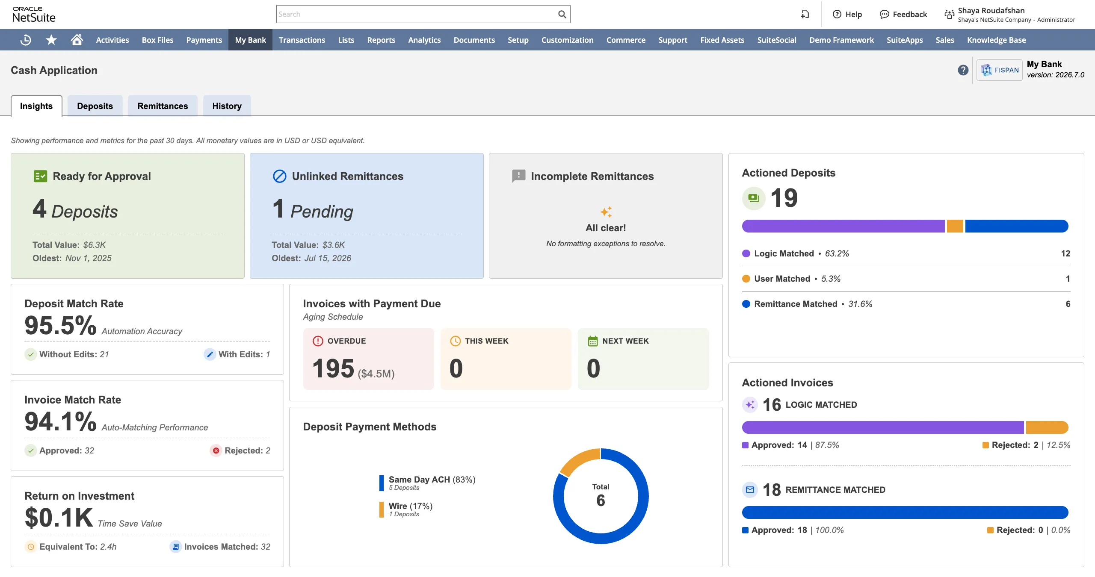This screenshot has height=577, width=1095.
Task: Click the Equivalent To clock icon
Action: [30, 547]
